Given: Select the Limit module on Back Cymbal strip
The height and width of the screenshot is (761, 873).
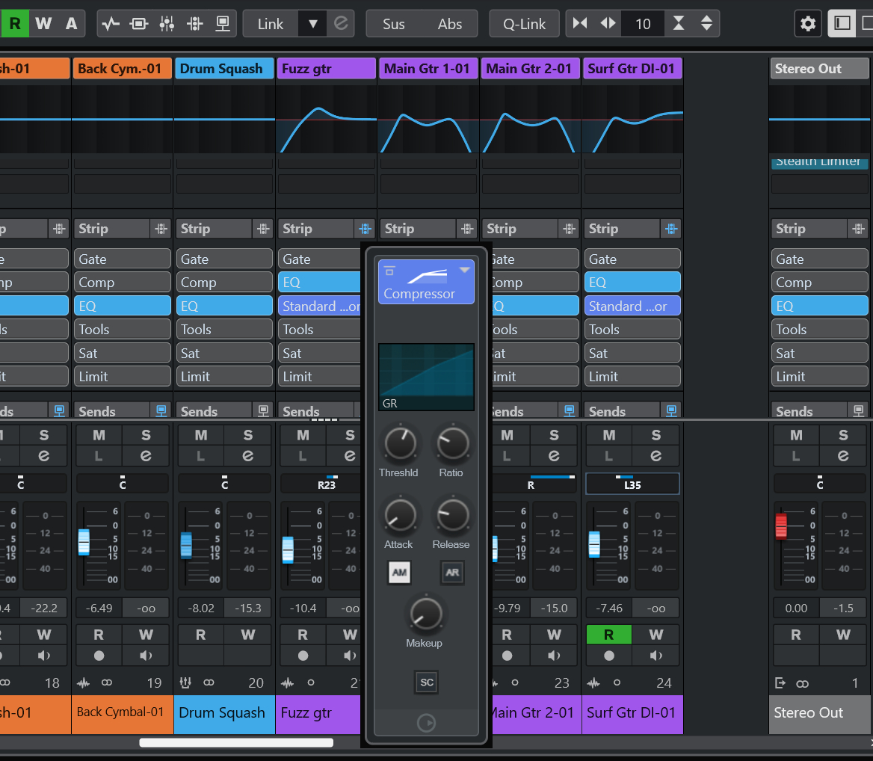Looking at the screenshot, I should [123, 376].
